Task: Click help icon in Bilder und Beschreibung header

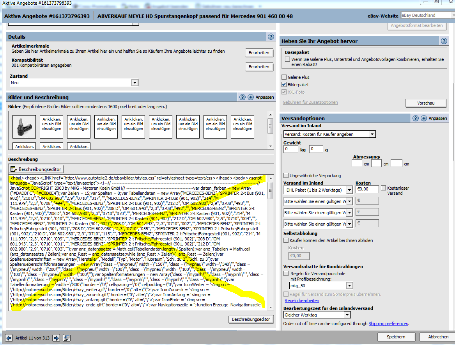Action: pos(243,97)
